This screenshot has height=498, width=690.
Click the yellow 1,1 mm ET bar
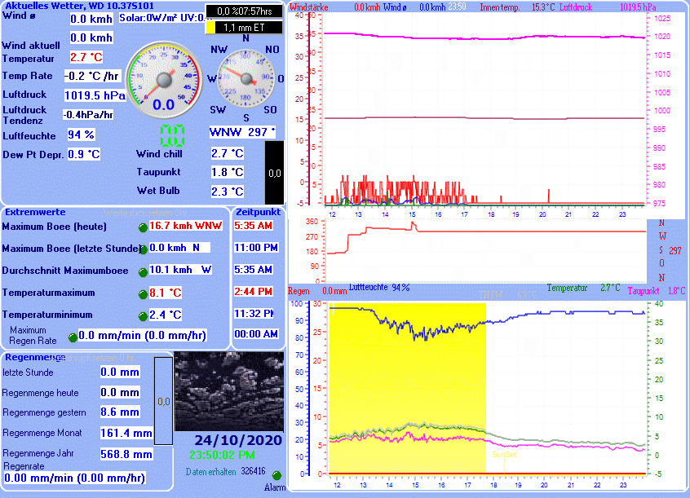pos(244,28)
